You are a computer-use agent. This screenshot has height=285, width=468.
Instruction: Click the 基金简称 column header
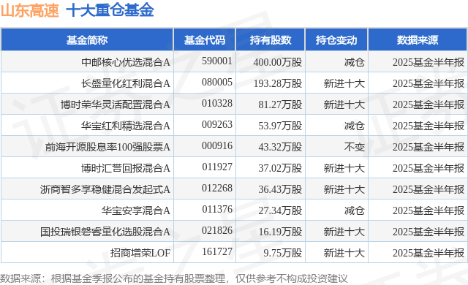[87, 40]
